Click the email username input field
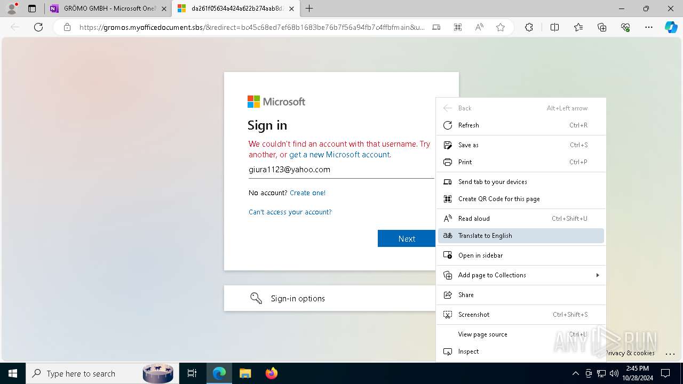683x384 pixels. point(341,170)
